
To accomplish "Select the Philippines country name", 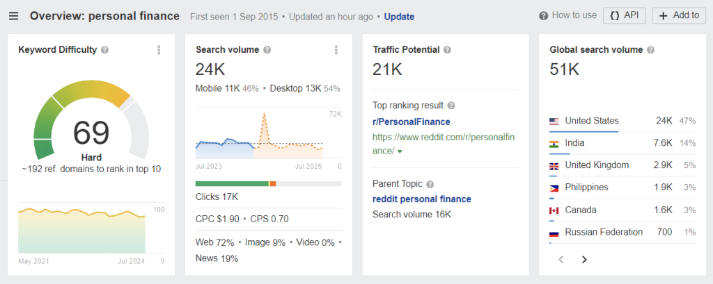I will click(x=586, y=187).
